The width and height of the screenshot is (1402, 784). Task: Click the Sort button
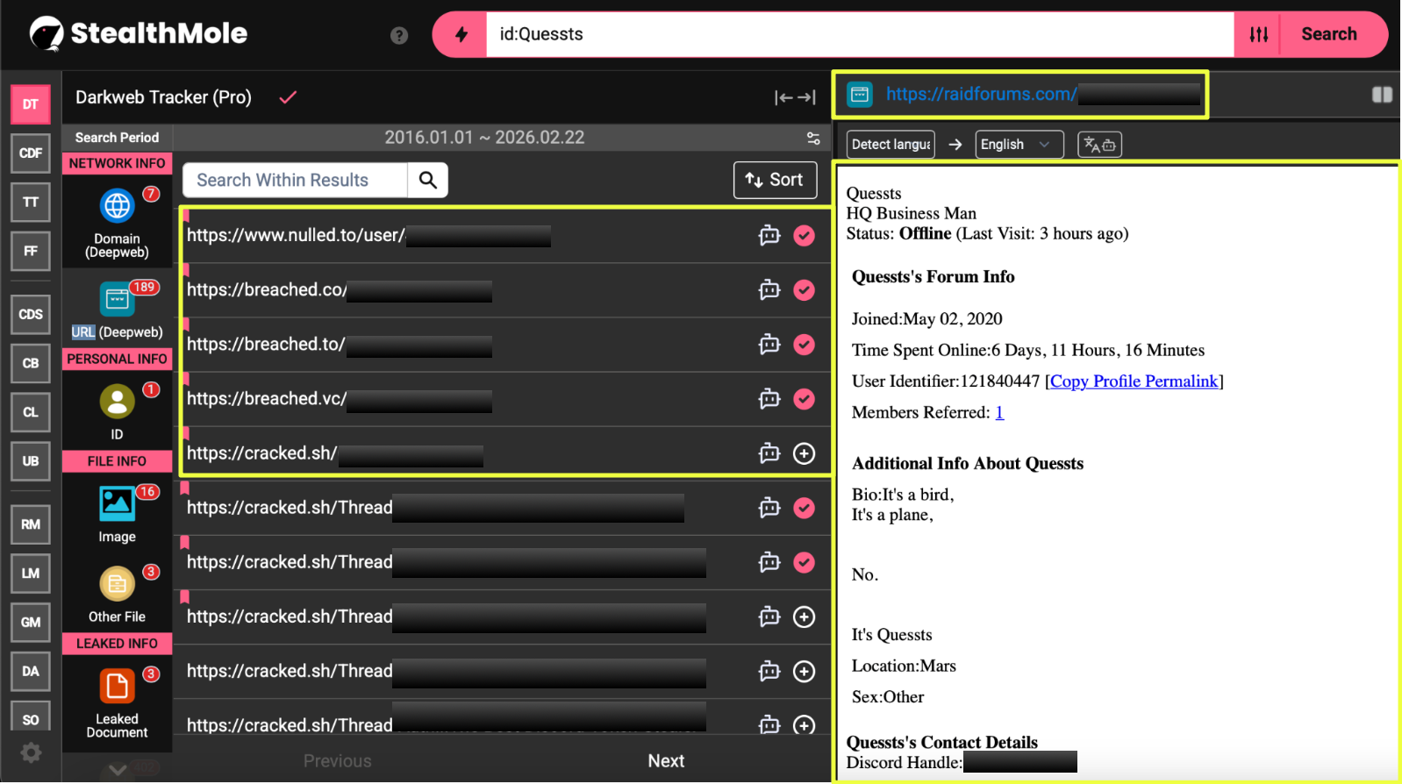tap(775, 180)
